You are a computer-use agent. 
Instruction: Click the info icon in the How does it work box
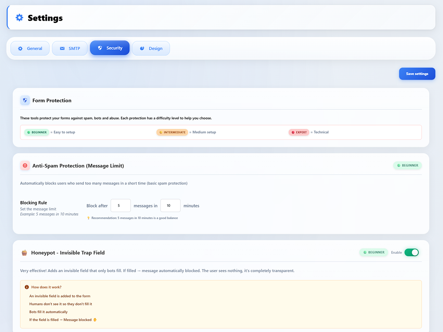[x=26, y=287]
